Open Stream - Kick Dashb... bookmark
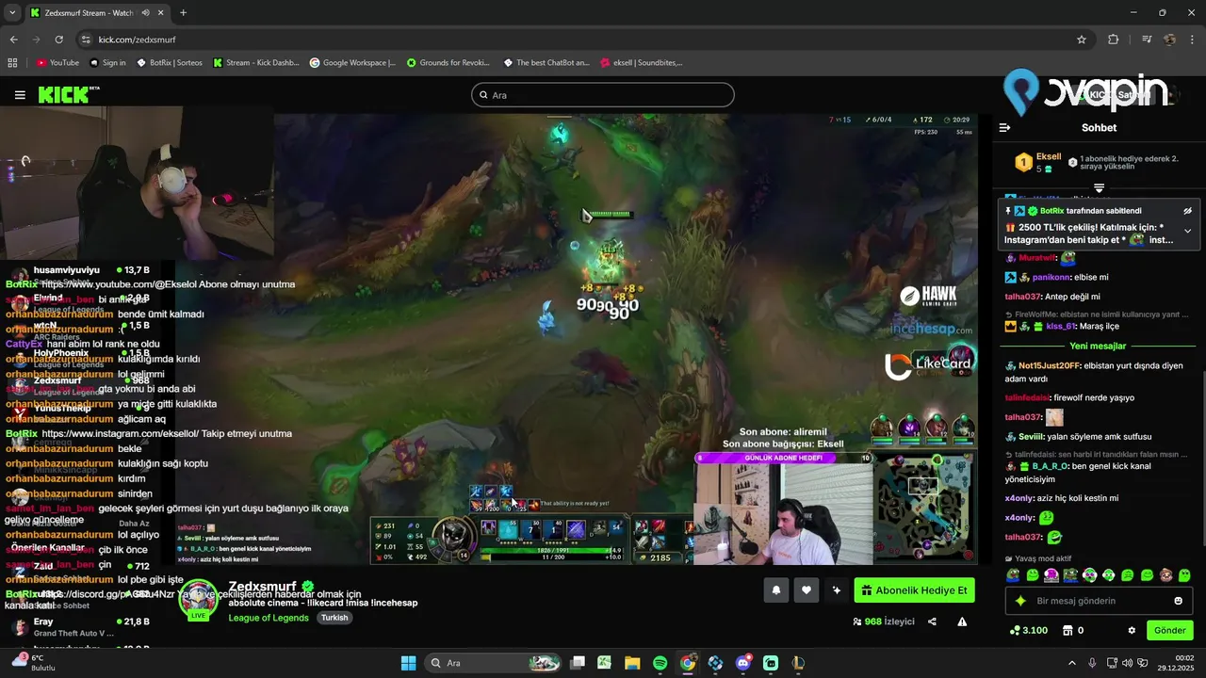 tap(256, 63)
